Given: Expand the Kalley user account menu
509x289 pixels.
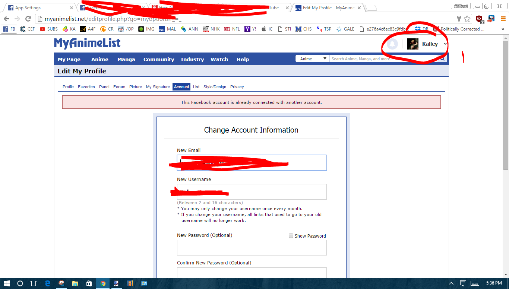Looking at the screenshot, I should [x=445, y=44].
